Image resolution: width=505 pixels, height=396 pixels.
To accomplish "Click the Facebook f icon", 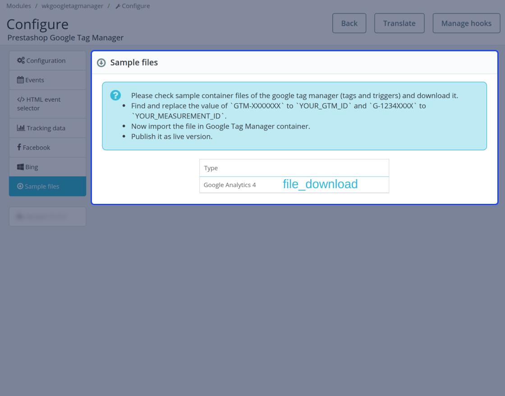I will point(19,147).
